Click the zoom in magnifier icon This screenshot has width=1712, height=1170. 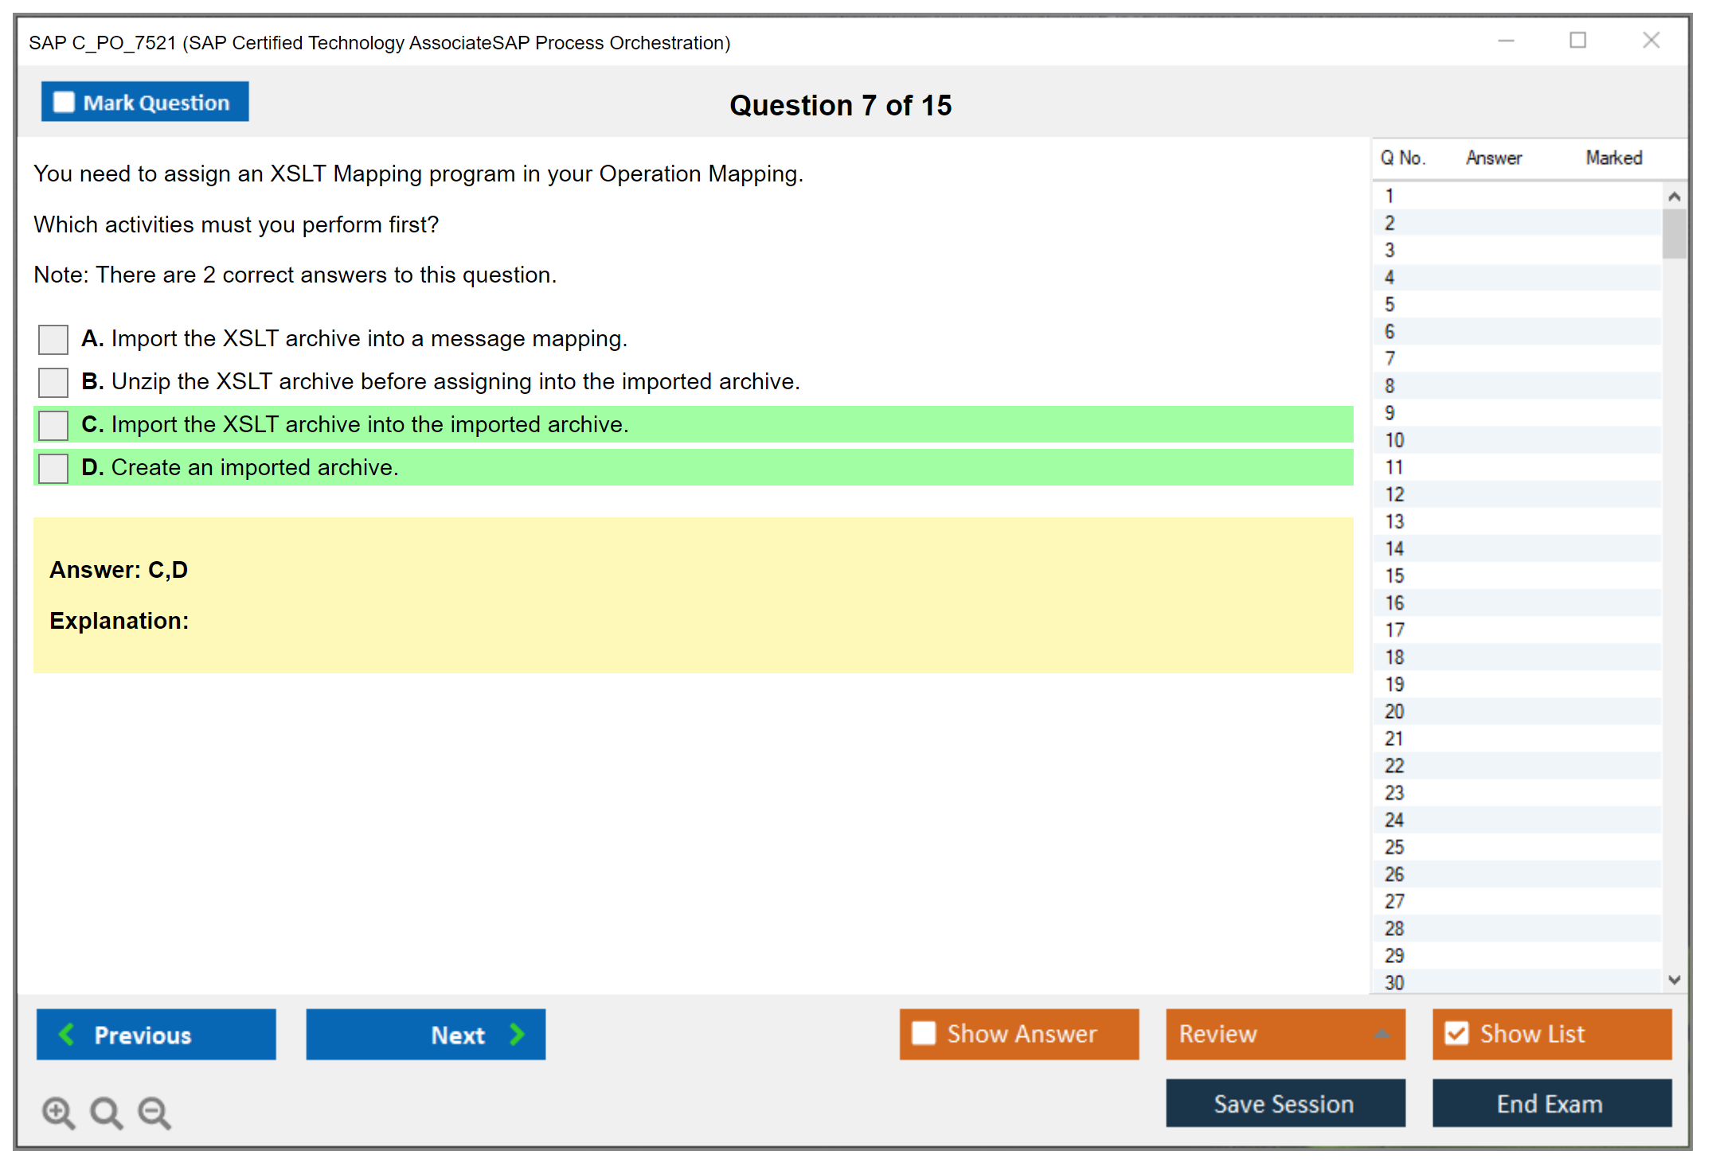click(58, 1112)
